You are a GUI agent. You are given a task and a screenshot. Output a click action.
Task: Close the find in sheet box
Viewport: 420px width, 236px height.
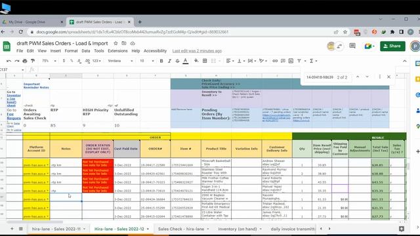click(x=388, y=77)
